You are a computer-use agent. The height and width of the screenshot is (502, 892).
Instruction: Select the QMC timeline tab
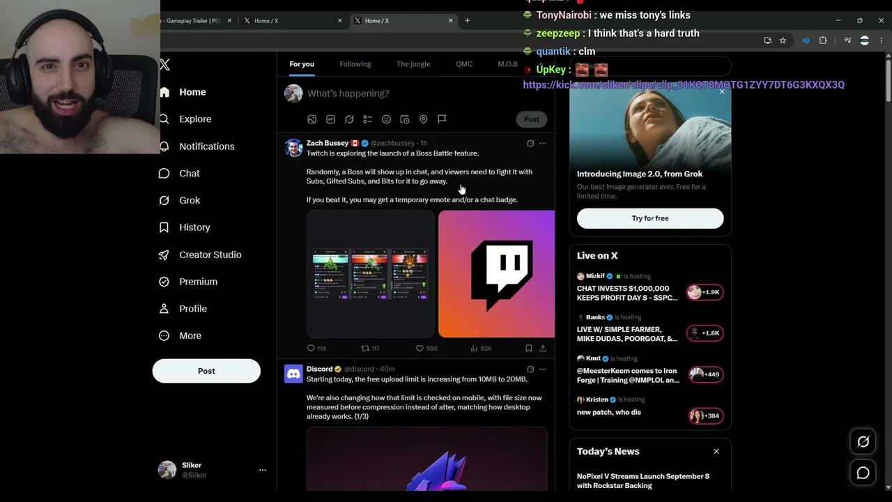(464, 64)
